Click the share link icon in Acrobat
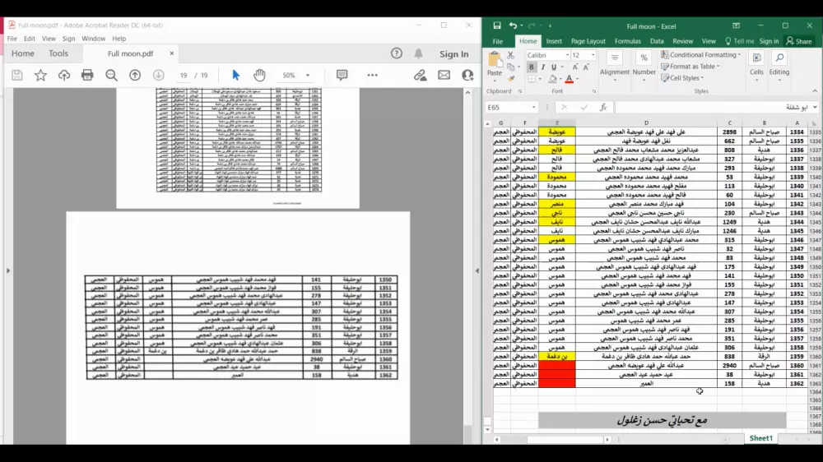823x462 pixels. 420,76
